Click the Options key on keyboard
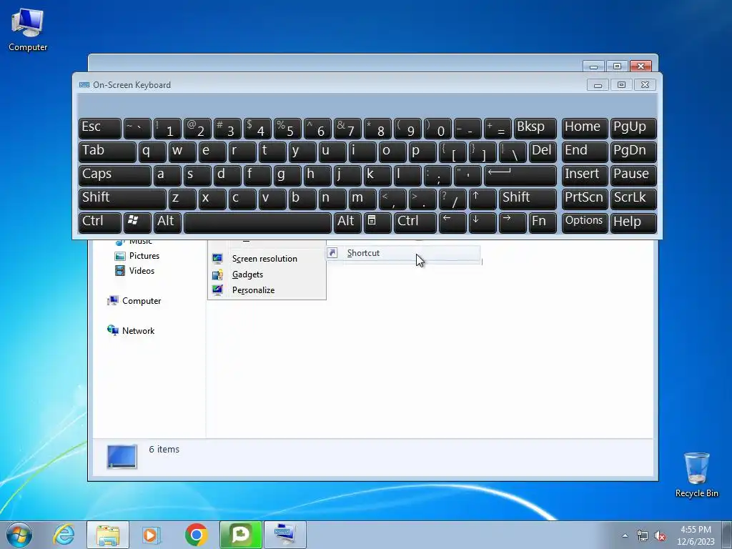Image resolution: width=732 pixels, height=549 pixels. pos(585,223)
